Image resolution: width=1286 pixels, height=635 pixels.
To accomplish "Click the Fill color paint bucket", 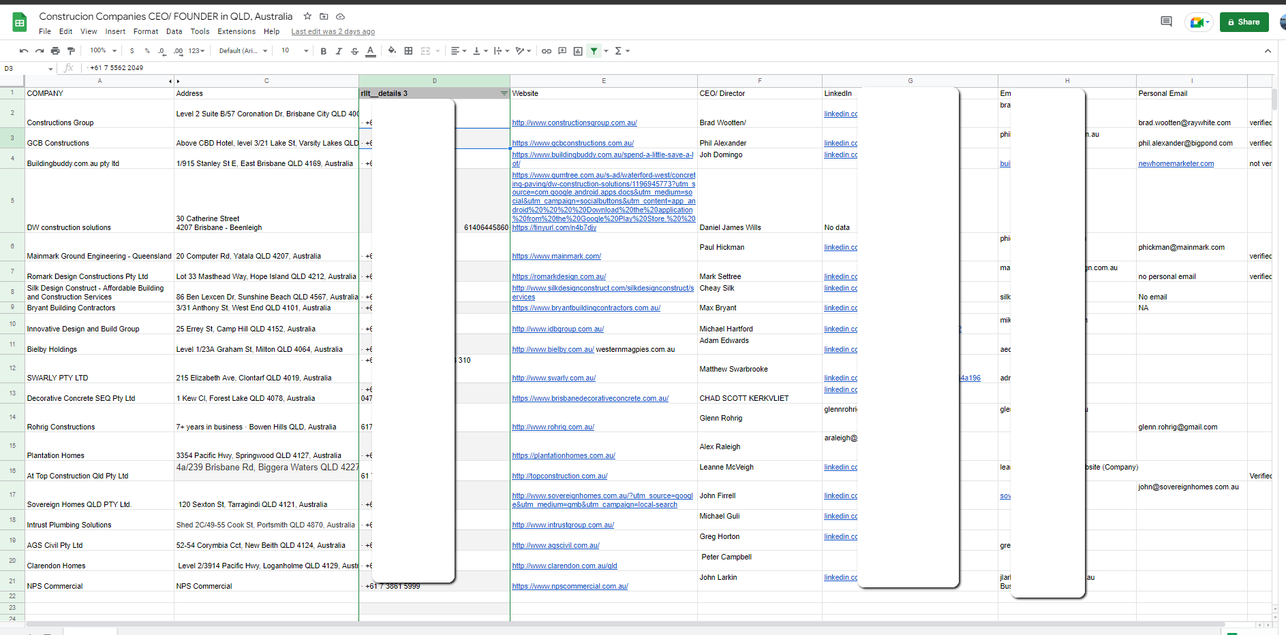I will tap(392, 51).
